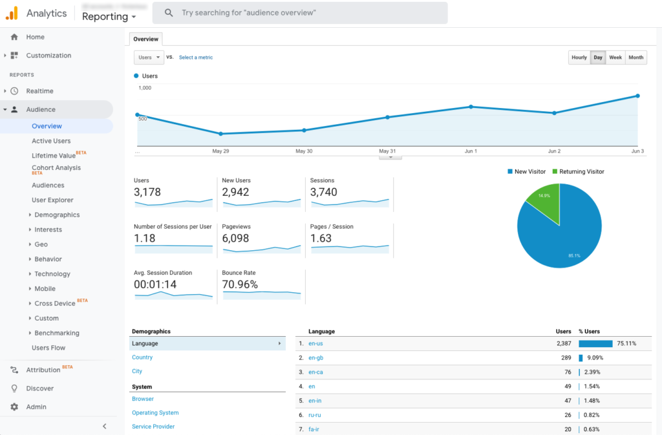Click the Select a metric link
Screen dimensions: 662x435
tap(196, 58)
